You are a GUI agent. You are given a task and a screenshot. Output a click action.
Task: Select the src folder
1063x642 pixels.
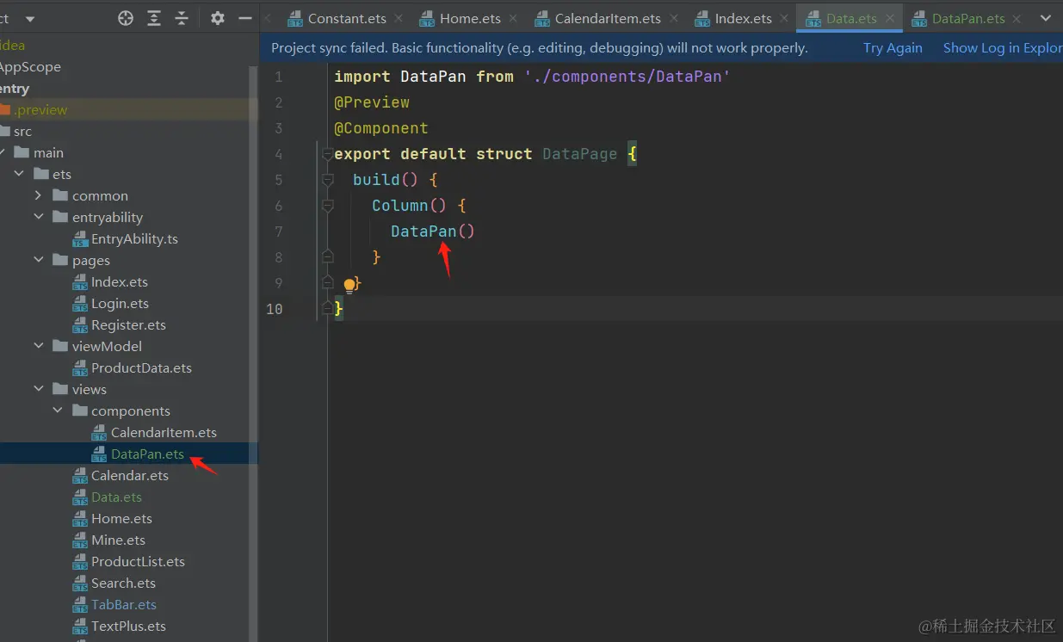tap(22, 131)
